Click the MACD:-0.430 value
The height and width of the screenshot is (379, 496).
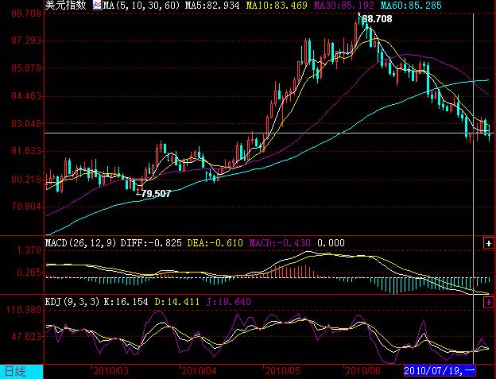coord(280,243)
